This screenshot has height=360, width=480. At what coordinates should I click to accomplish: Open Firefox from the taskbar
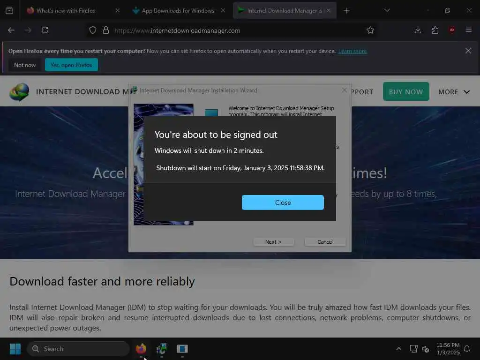[x=141, y=349]
